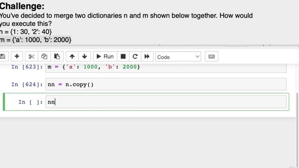Click the In [624] prompt label
Image resolution: width=299 pixels, height=168 pixels.
27,84
